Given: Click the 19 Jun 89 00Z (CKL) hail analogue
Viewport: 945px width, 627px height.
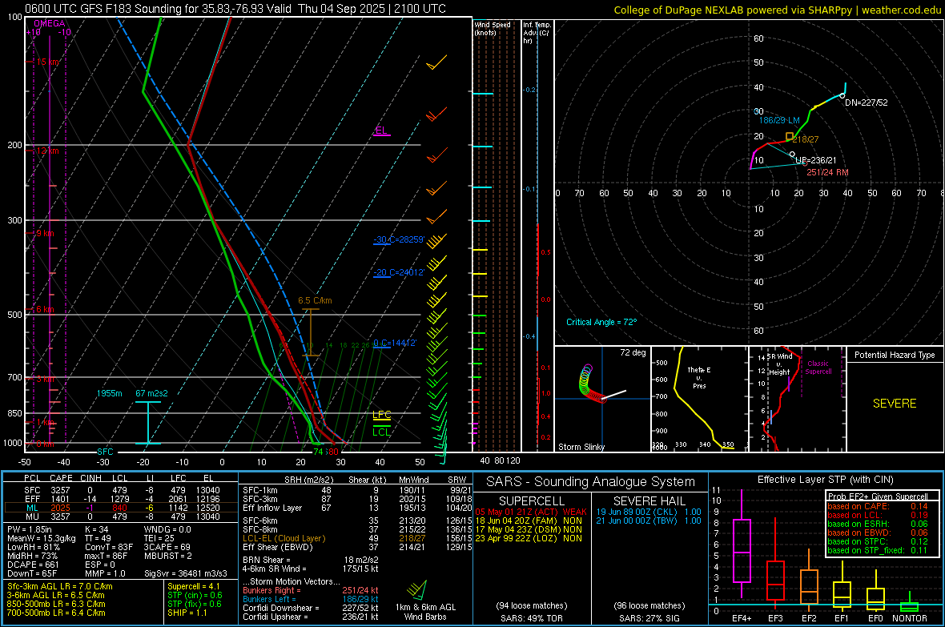Looking at the screenshot, I should 649,512.
